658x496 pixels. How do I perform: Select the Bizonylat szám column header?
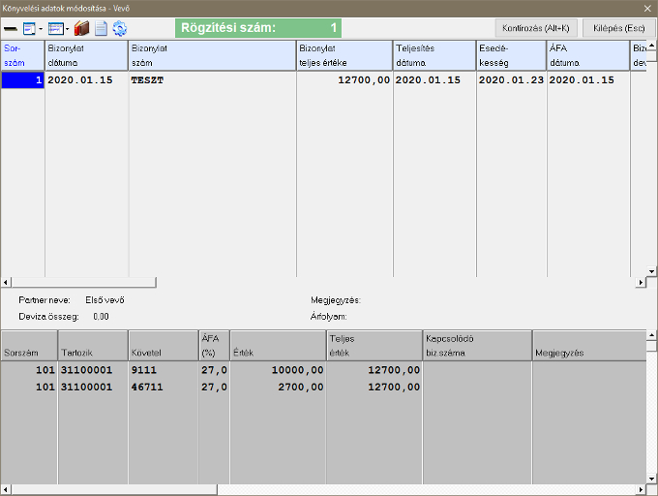[x=212, y=55]
